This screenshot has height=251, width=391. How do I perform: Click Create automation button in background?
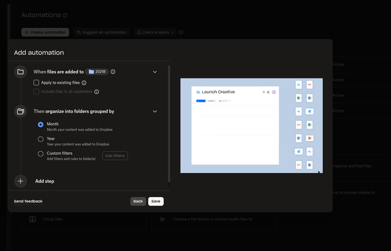point(45,32)
